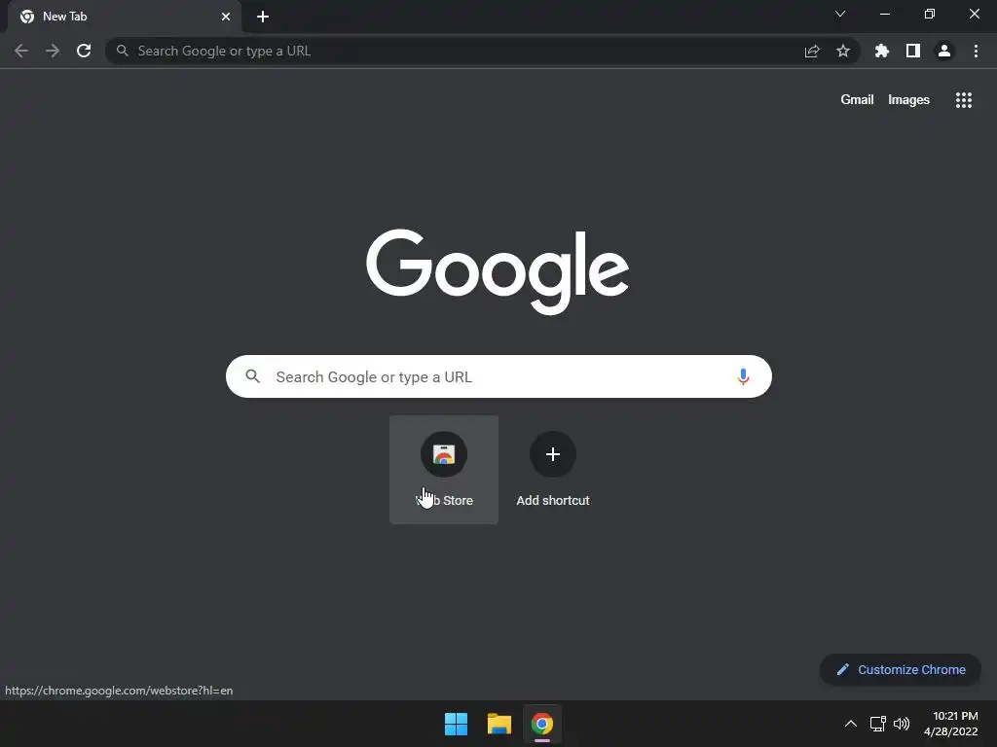The width and height of the screenshot is (997, 747).
Task: Focus the Google search box
Action: coord(498,376)
